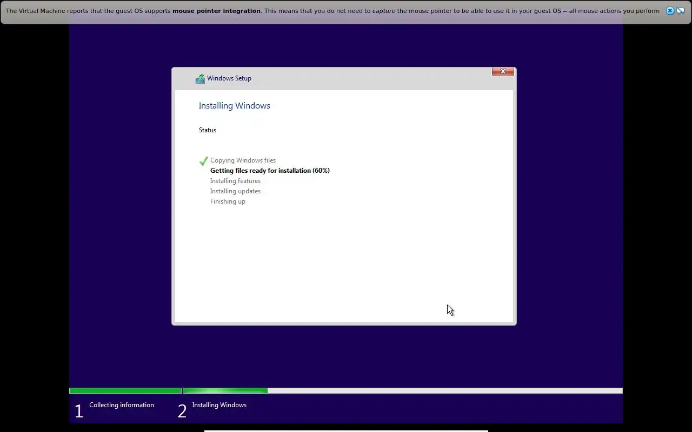Click the 'Installing Windows' heading
The image size is (692, 432).
(234, 106)
